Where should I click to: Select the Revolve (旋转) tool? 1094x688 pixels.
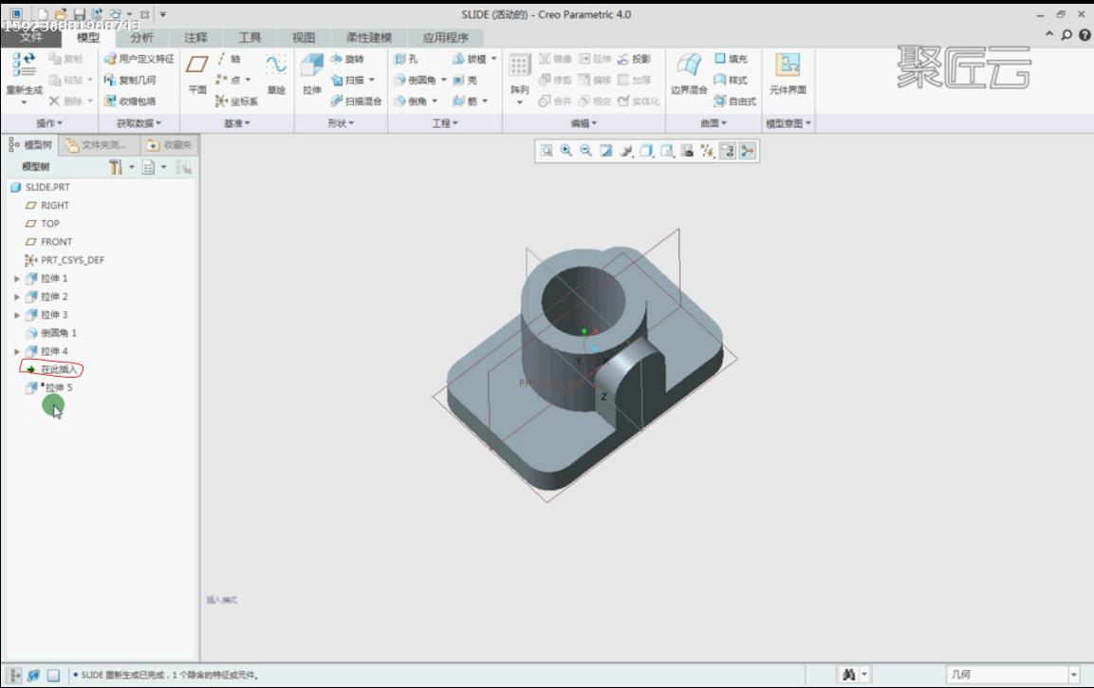click(x=347, y=59)
